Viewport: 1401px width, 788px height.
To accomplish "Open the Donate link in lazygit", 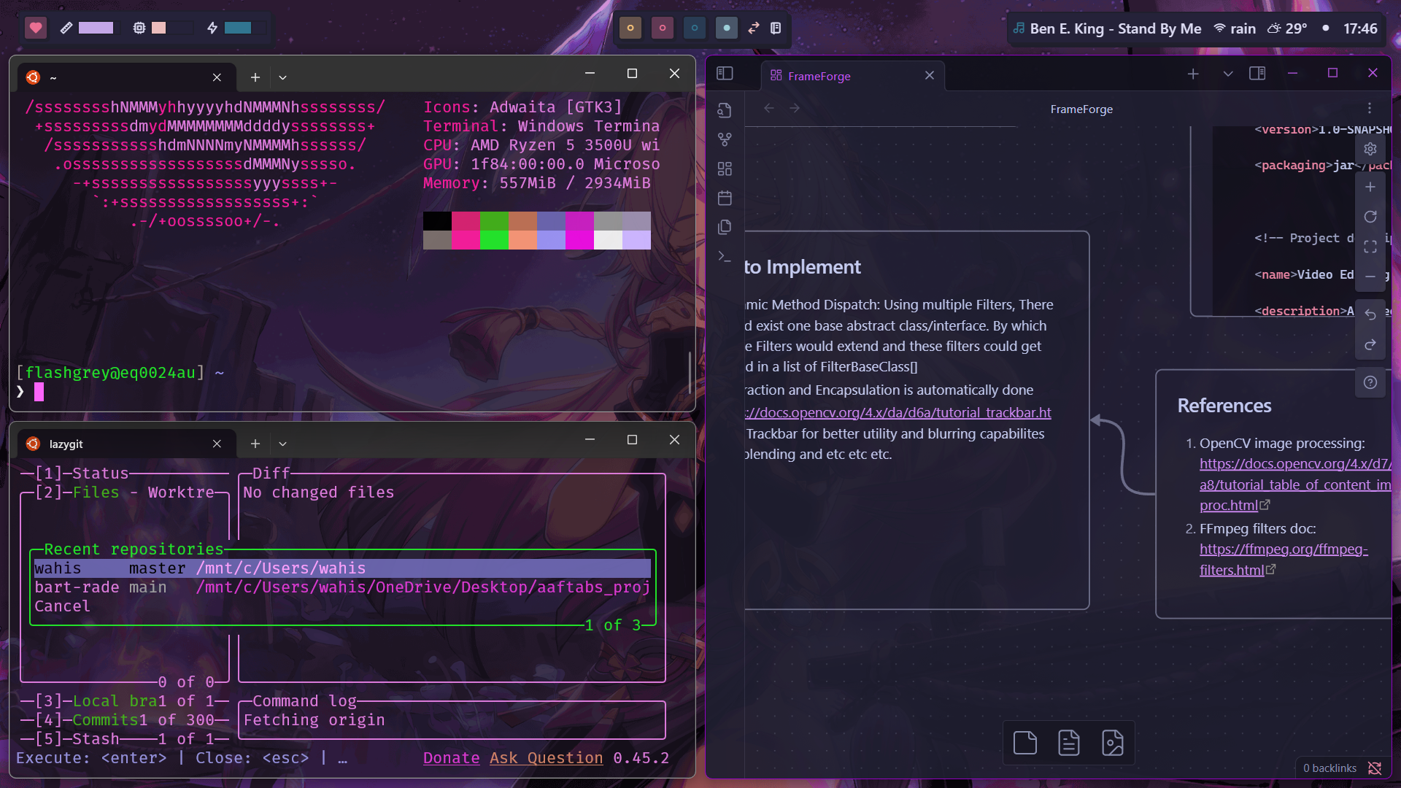I will coord(451,758).
